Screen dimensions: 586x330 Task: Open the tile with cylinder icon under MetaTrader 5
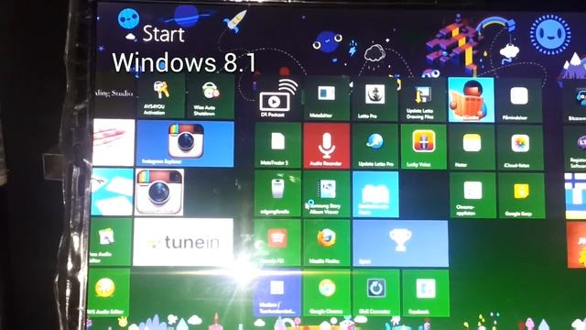click(277, 193)
